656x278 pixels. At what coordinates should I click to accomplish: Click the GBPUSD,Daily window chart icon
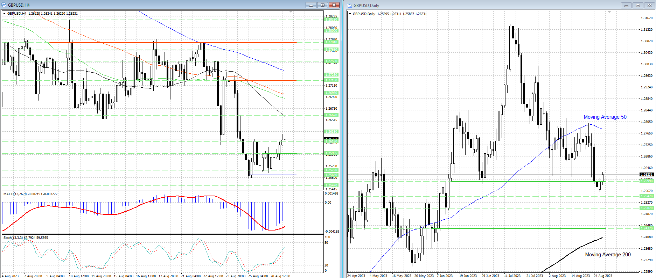(349, 5)
